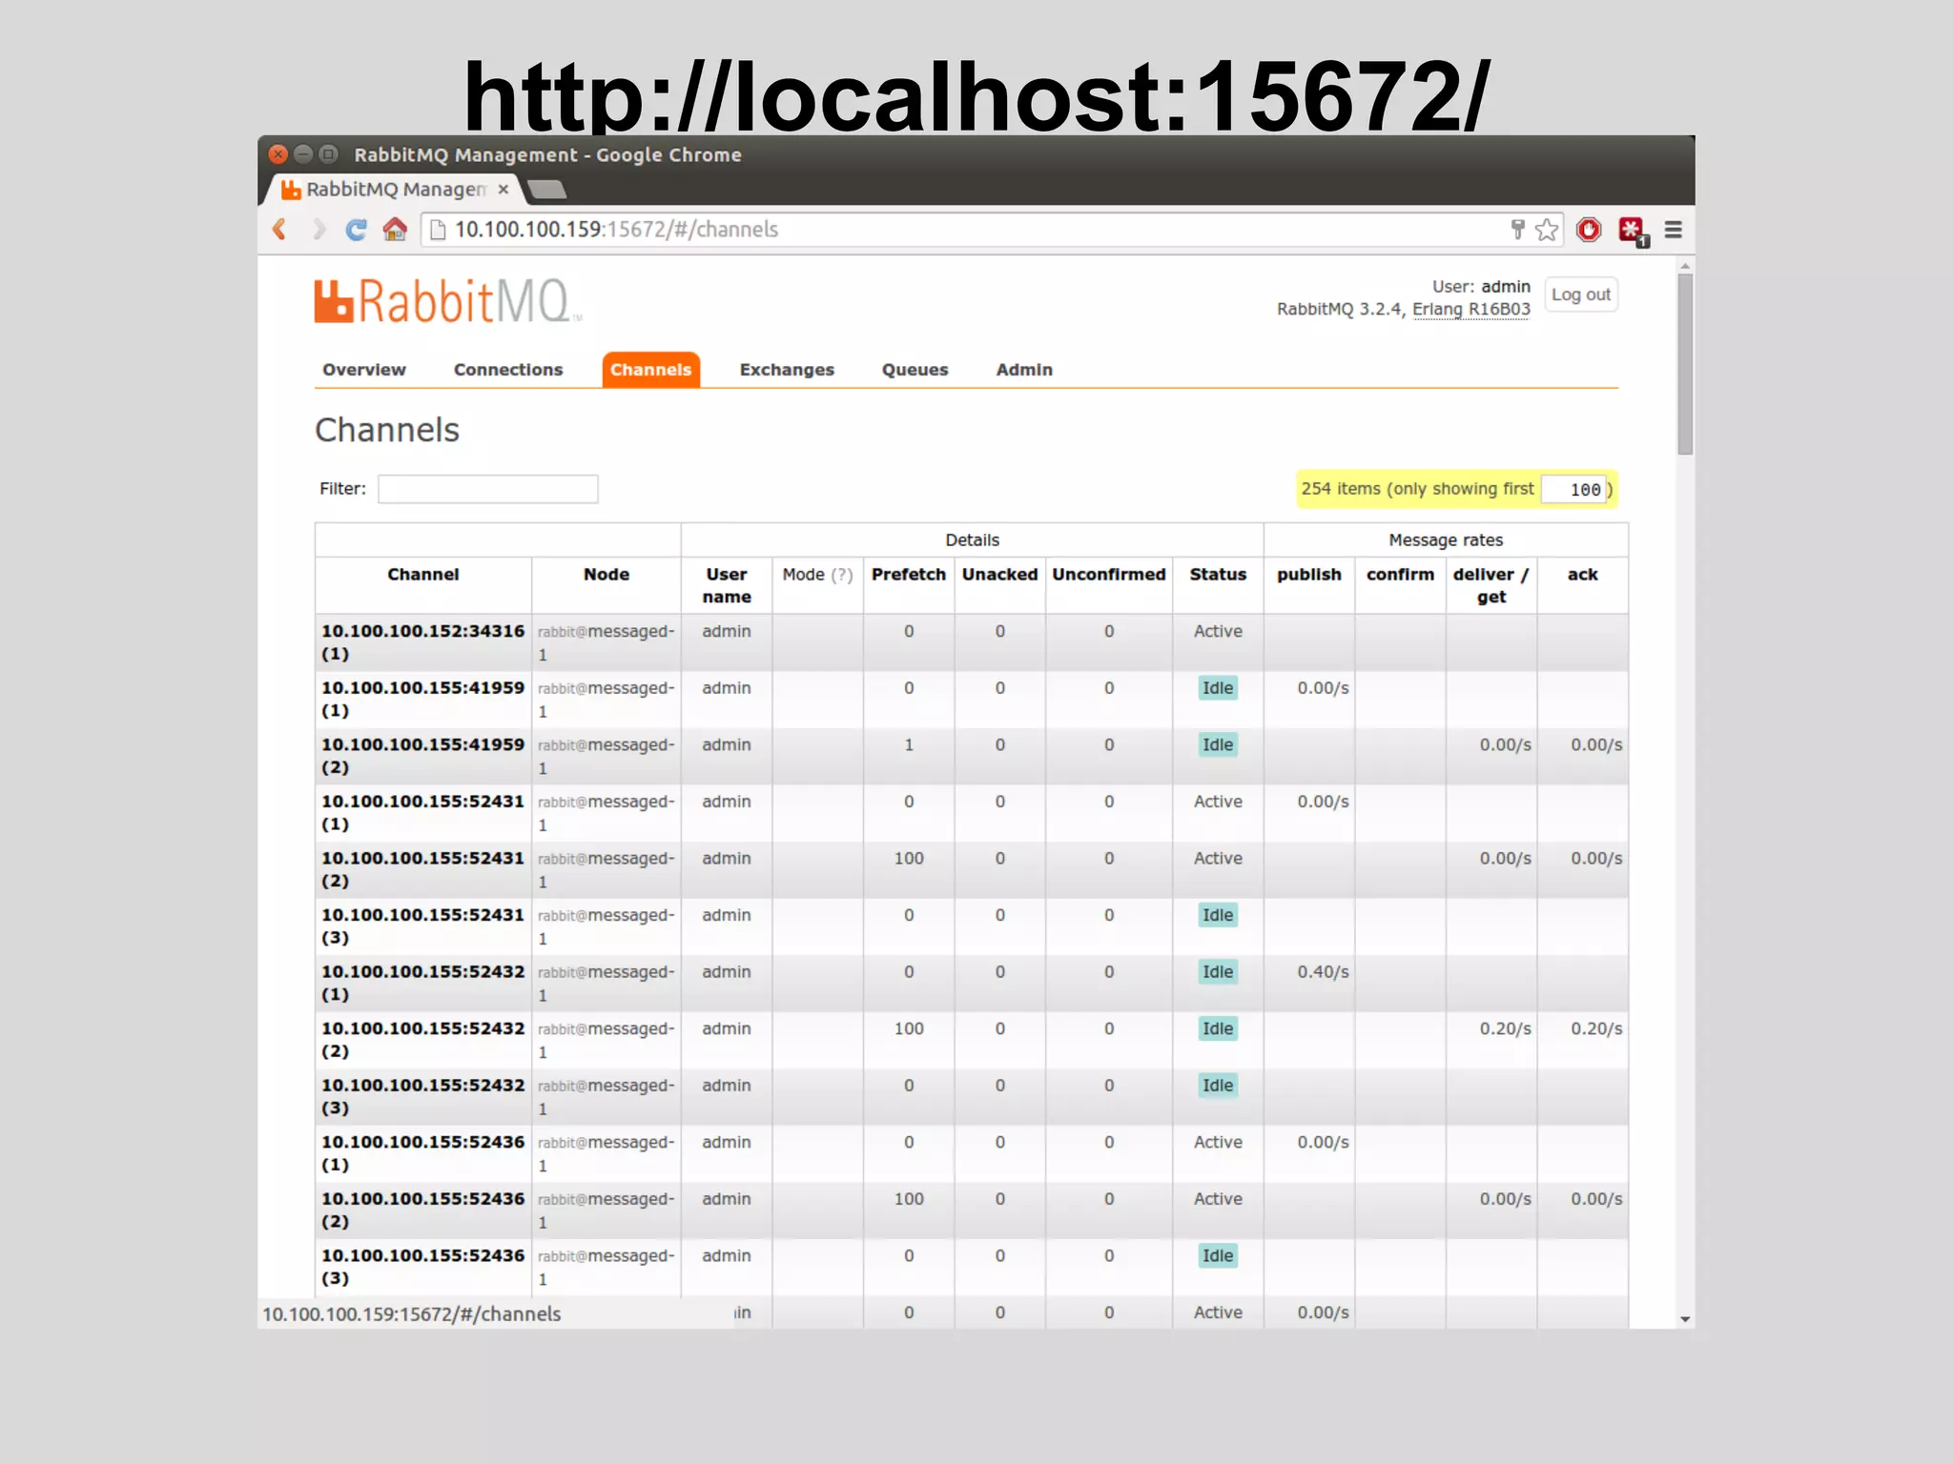The image size is (1953, 1464).
Task: Click the scrollbar up arrow
Action: [1685, 266]
